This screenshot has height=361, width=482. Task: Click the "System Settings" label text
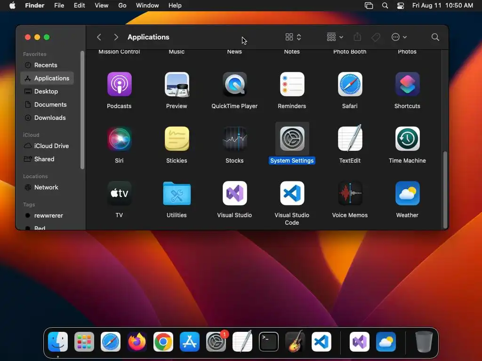[292, 161]
